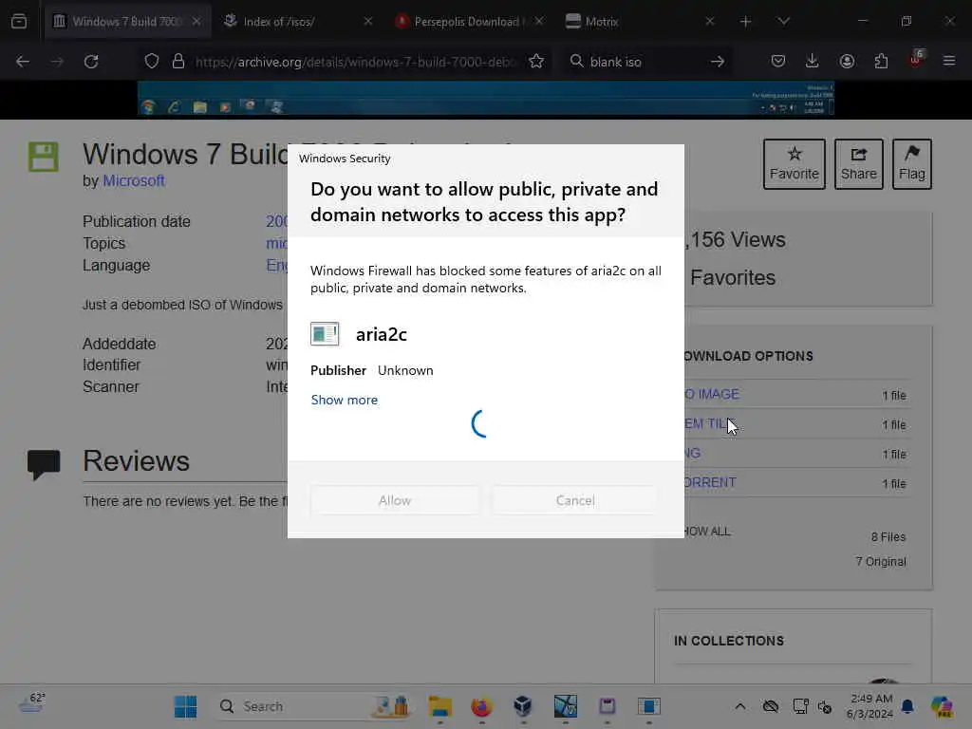Click the green floppy disk software icon
Screen dimensions: 972x729
[44, 157]
